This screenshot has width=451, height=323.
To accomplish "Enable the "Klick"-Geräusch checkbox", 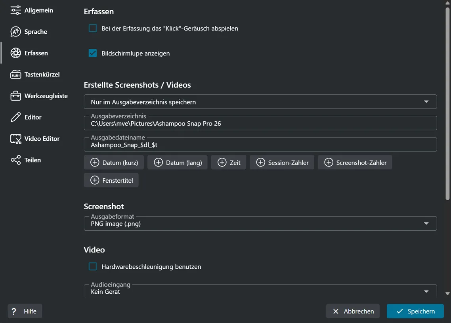I will pos(93,28).
